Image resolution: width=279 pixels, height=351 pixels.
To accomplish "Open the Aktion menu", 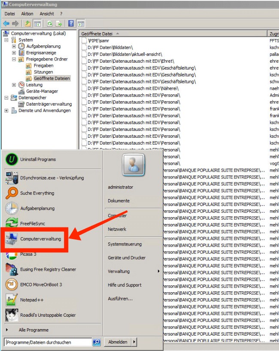I will click(27, 14).
